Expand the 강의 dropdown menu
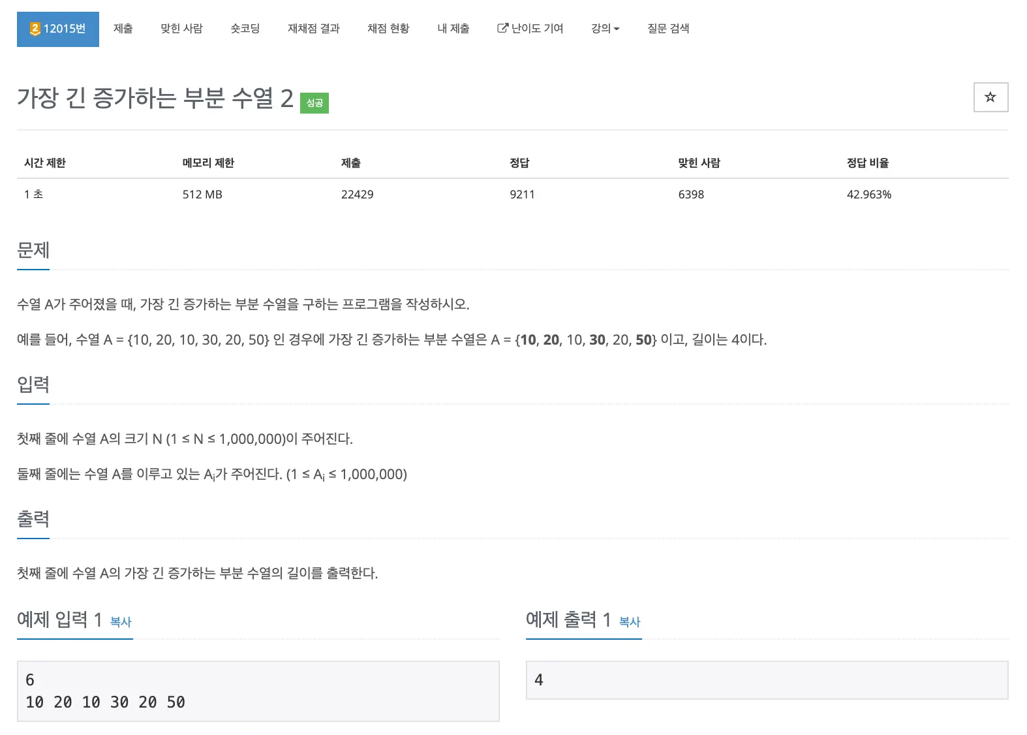 (605, 29)
